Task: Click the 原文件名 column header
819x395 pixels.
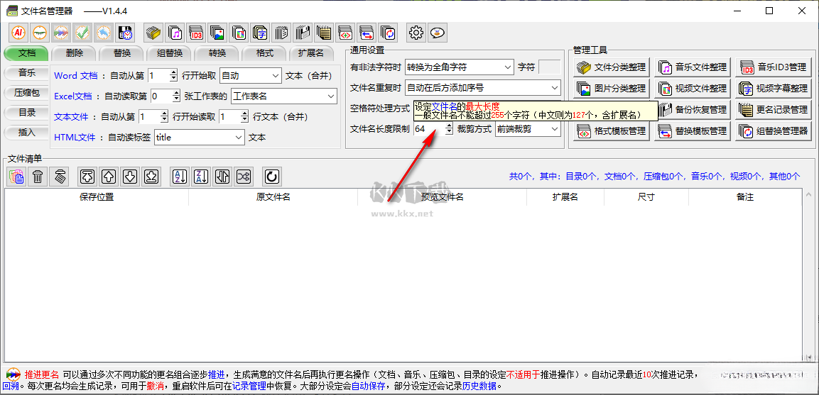Action: tap(273, 197)
